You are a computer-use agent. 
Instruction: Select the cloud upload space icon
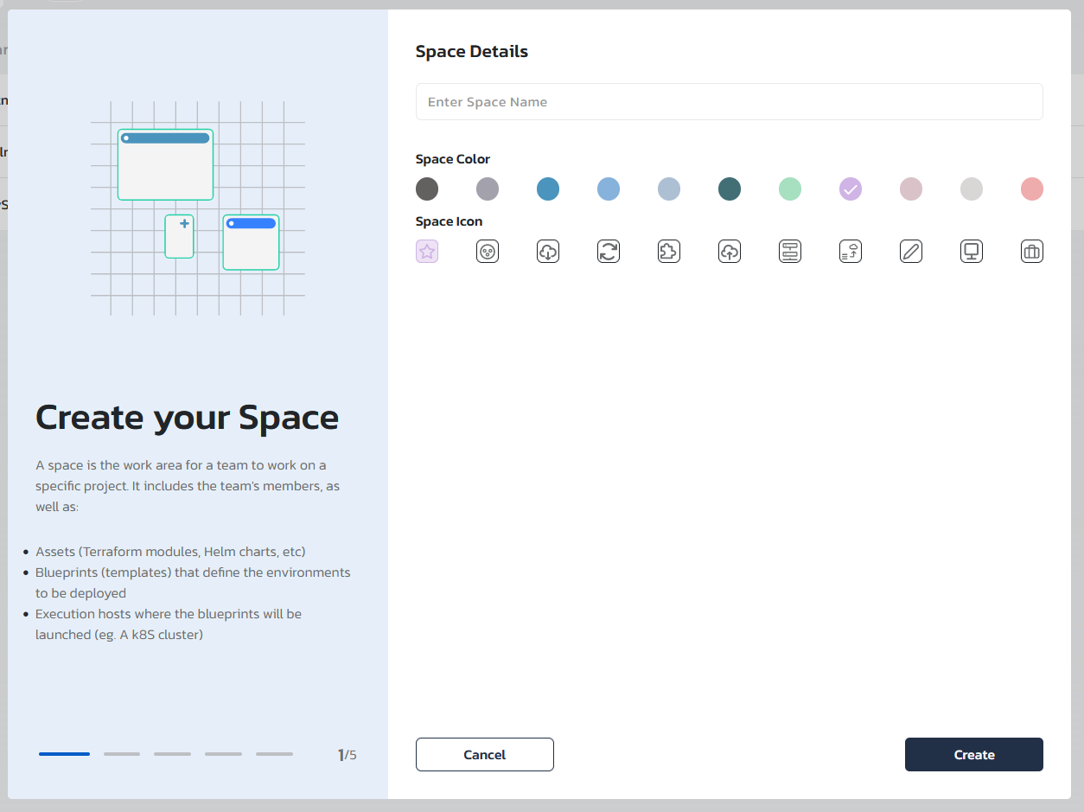click(729, 251)
